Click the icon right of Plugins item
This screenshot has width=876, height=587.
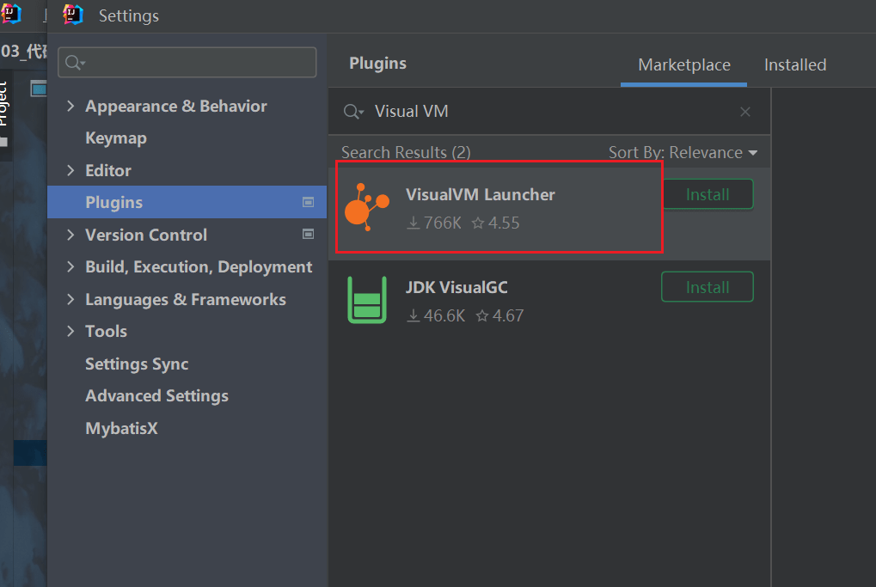309,203
